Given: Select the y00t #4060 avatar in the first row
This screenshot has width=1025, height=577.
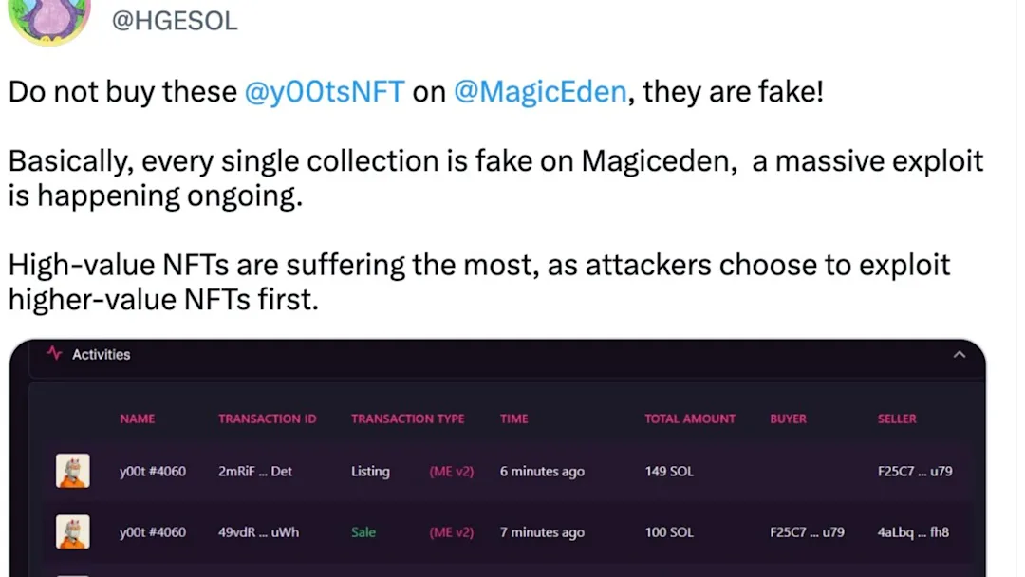Looking at the screenshot, I should point(73,471).
